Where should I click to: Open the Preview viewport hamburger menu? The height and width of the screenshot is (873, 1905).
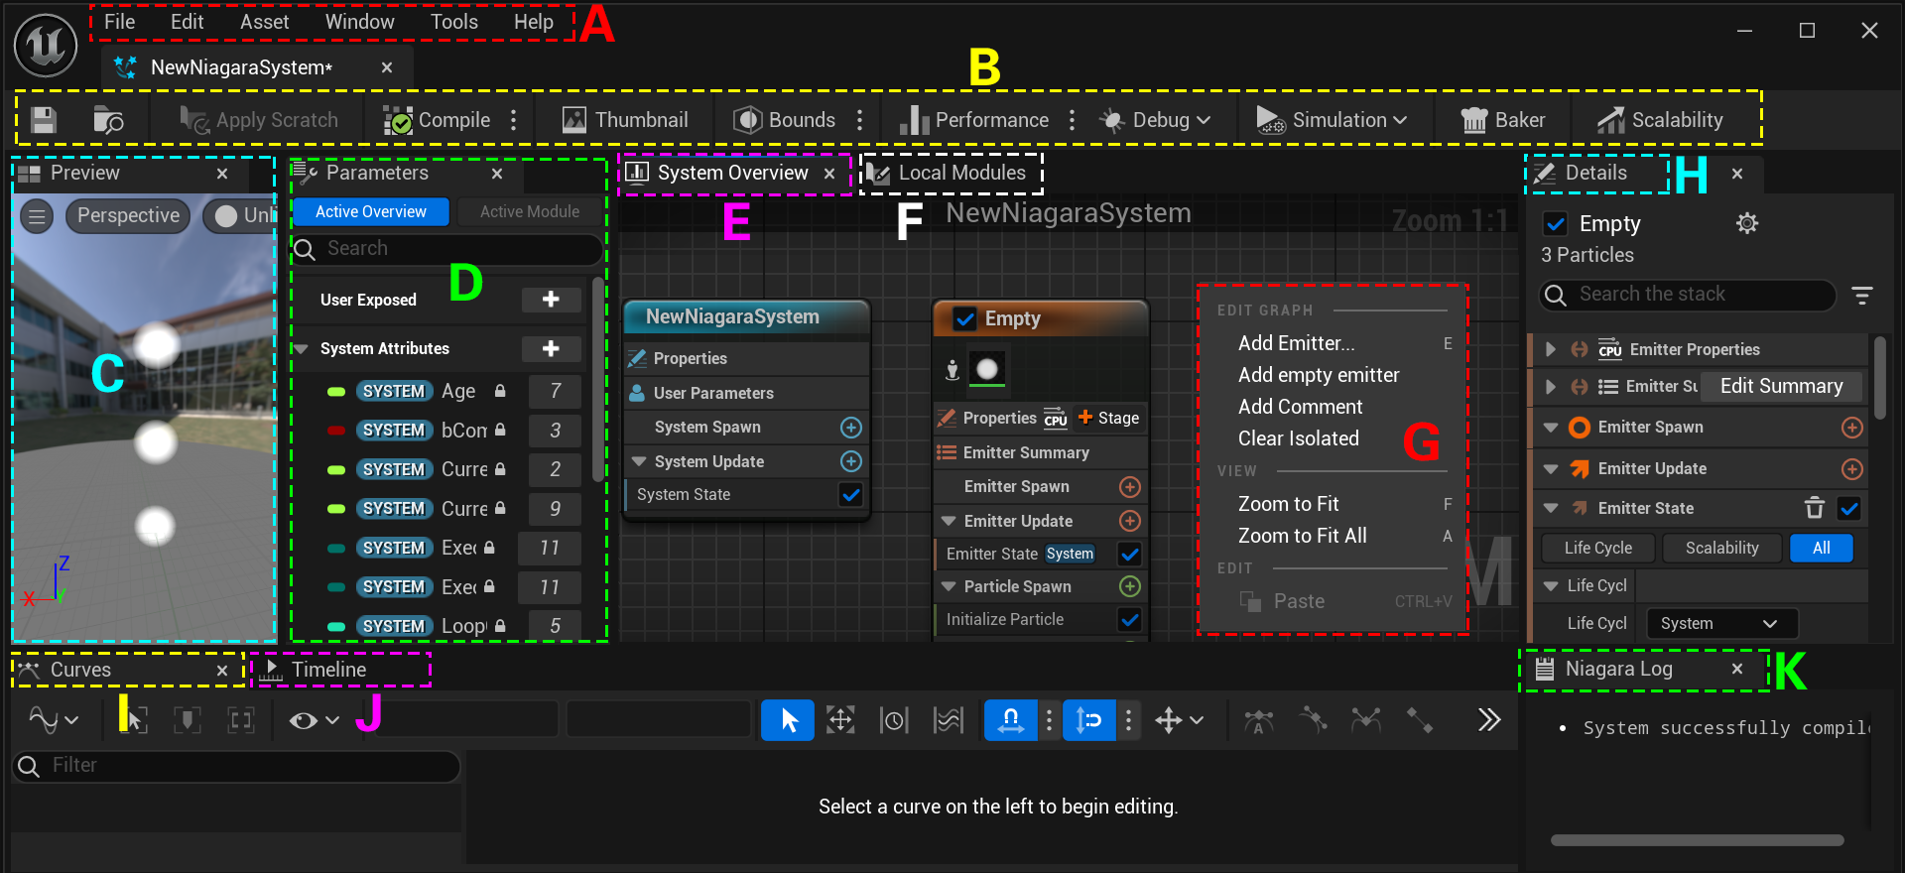coord(37,215)
